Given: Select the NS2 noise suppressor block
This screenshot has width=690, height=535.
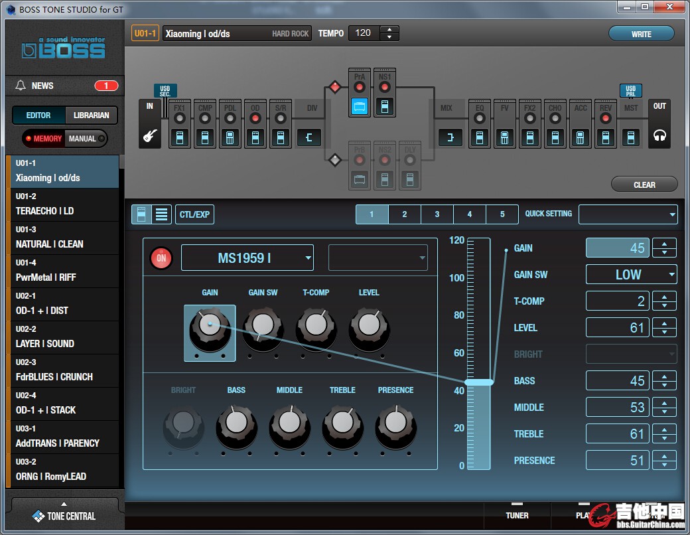Looking at the screenshot, I should click(x=385, y=165).
